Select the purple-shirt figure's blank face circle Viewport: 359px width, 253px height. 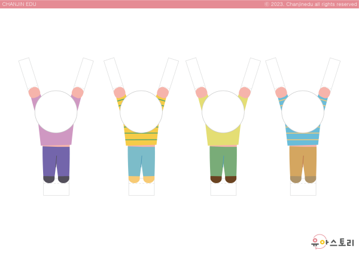[x=56, y=112]
